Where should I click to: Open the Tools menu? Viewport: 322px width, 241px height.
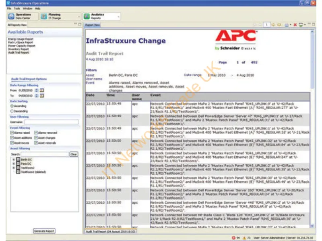tap(17, 8)
